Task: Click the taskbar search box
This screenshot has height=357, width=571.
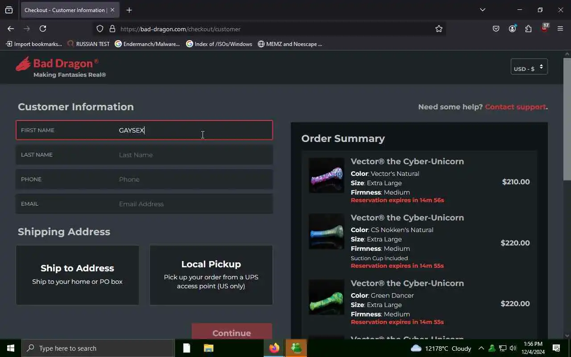Action: (x=98, y=348)
